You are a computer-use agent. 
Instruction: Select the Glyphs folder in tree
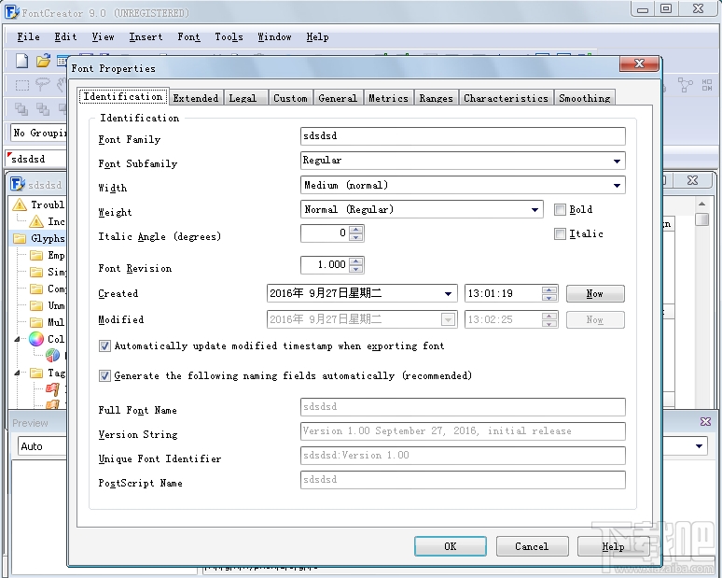coord(38,238)
